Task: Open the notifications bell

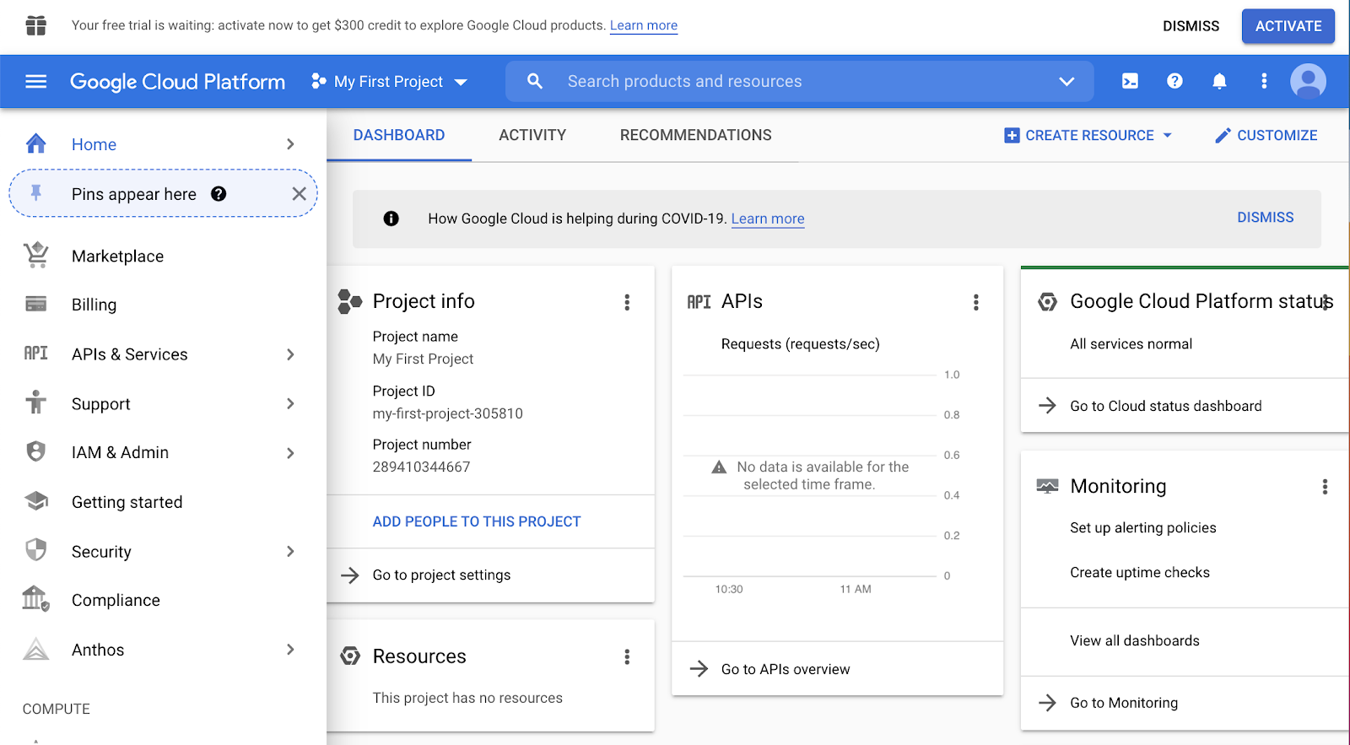Action: point(1219,81)
